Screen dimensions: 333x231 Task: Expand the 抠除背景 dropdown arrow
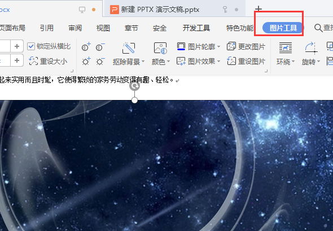[143, 62]
